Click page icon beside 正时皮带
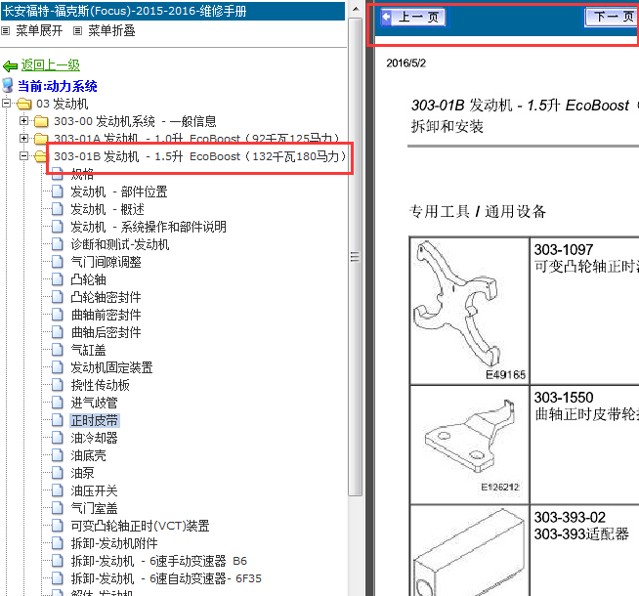The height and width of the screenshot is (596, 639). point(58,420)
